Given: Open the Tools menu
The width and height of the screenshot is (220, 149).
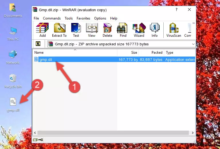Looking at the screenshot, I should coord(69,18).
